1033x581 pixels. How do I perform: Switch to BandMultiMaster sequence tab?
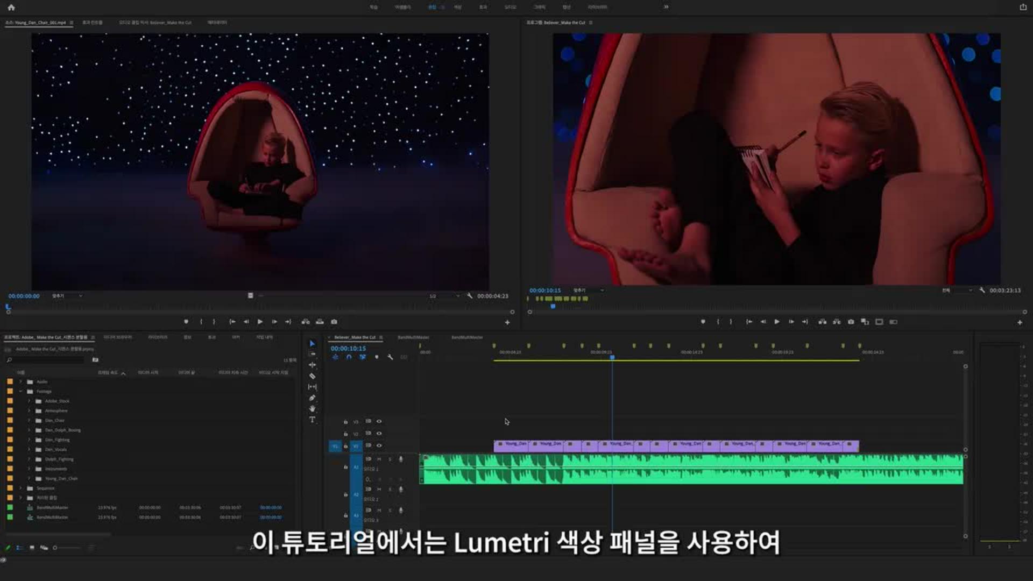click(413, 337)
